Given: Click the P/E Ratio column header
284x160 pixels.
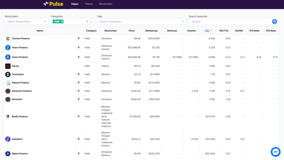Looking at the screenshot, I should 271,31.
